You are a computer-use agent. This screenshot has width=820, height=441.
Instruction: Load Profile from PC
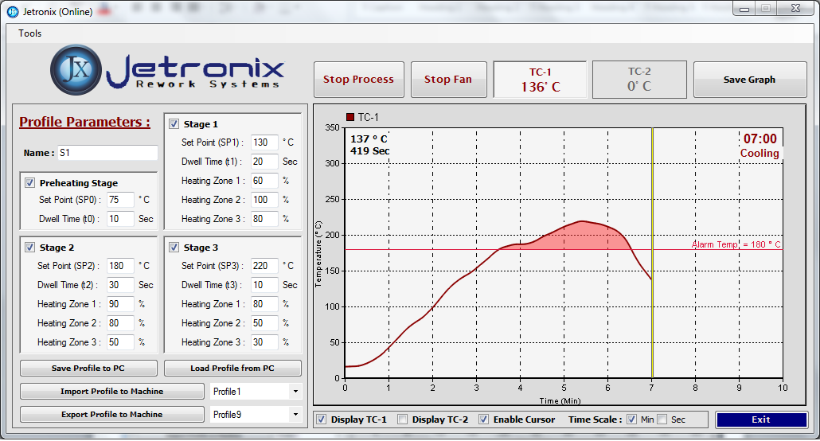tap(232, 369)
